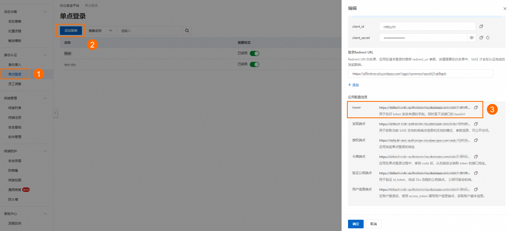Click 取消 to discard edits
This screenshot has height=231, width=509.
coord(374,224)
